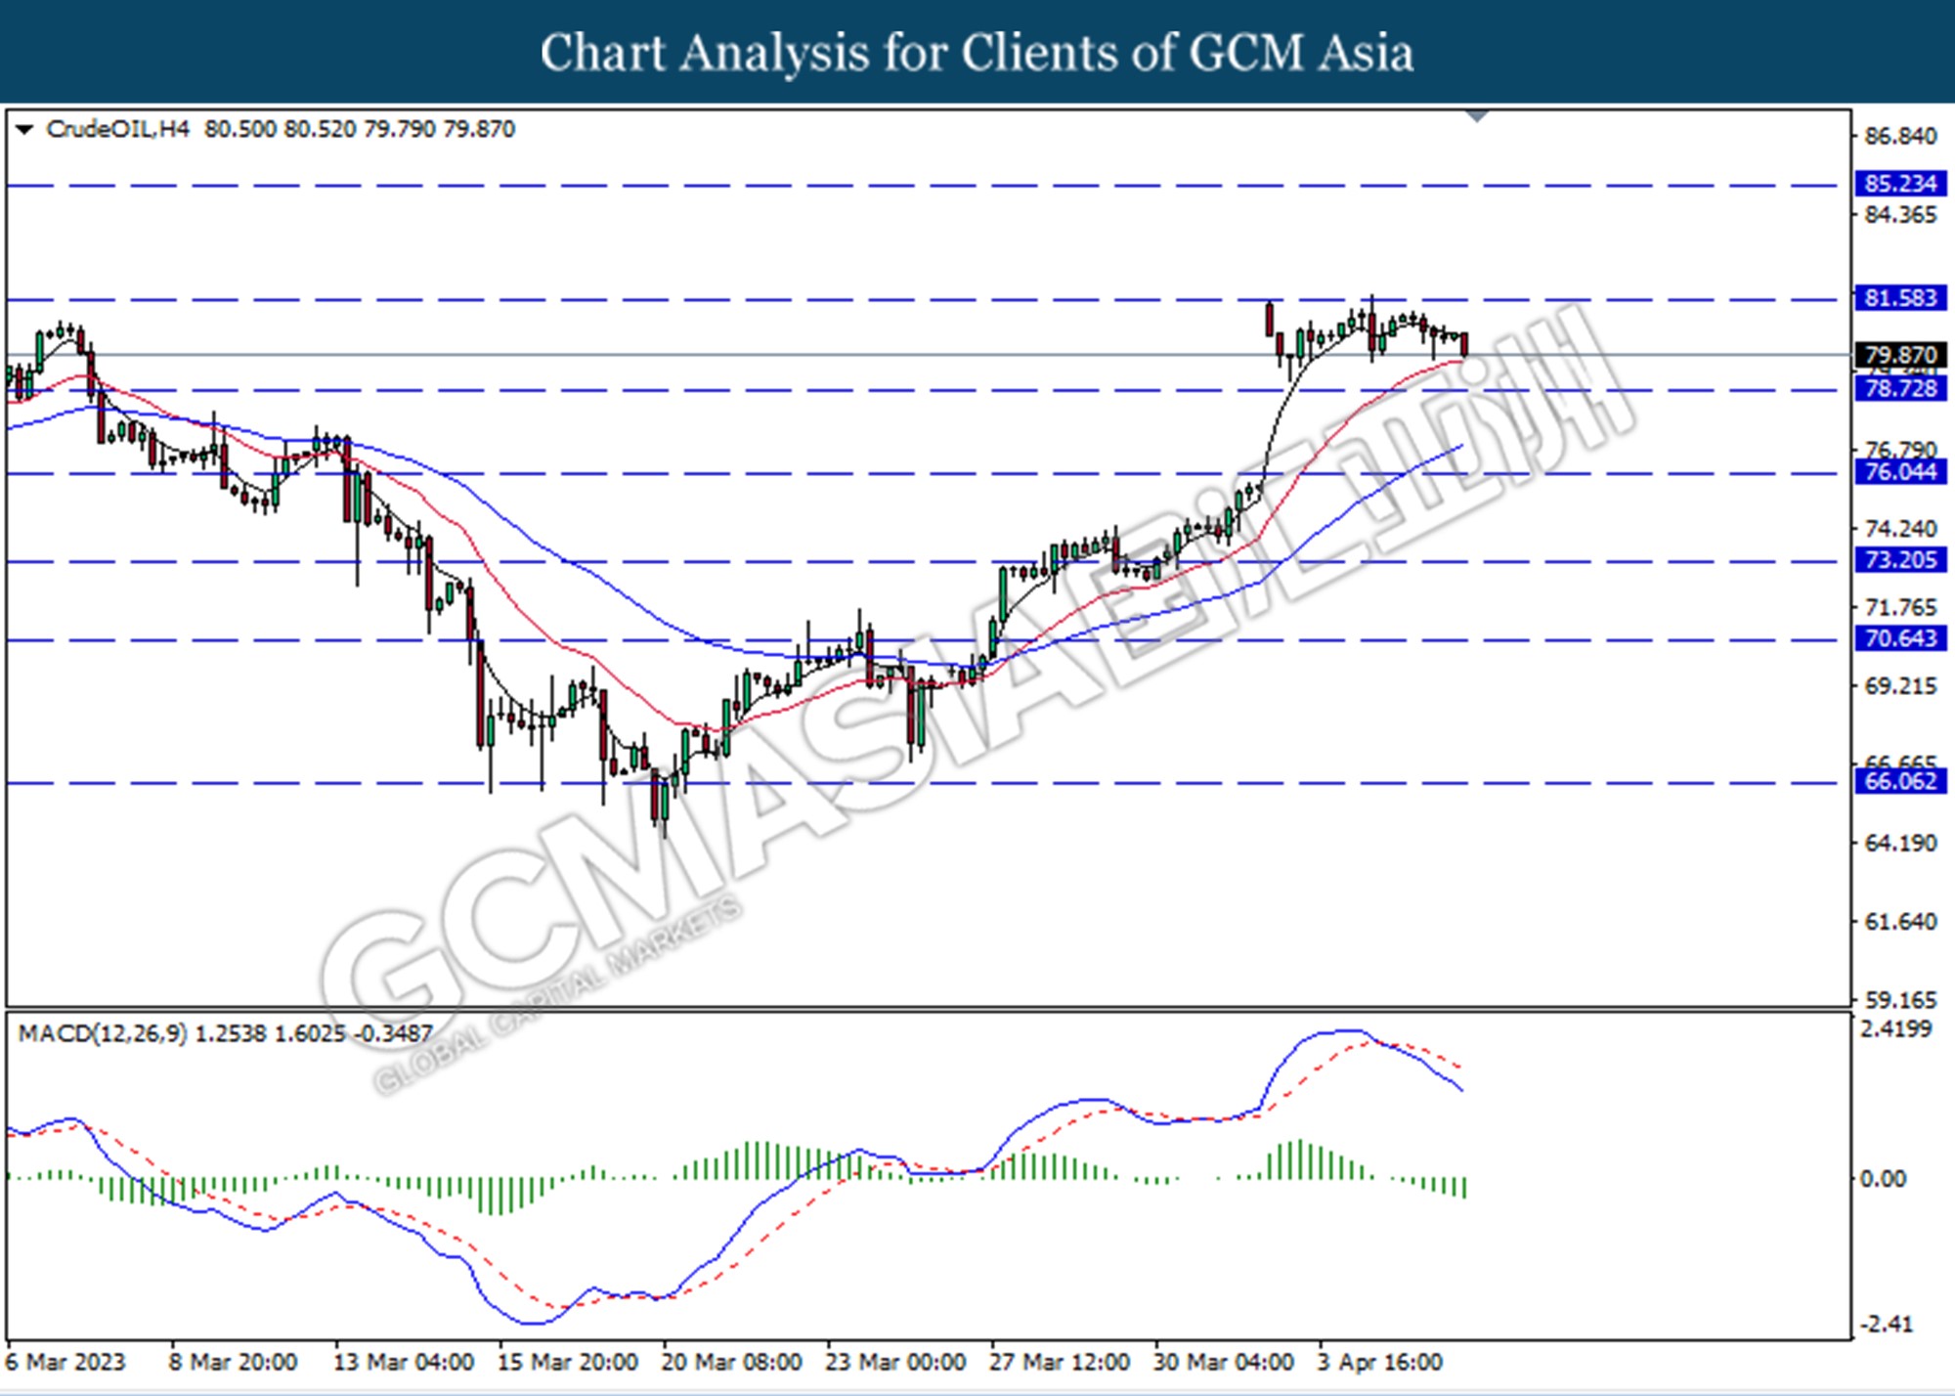Viewport: 1955px width, 1396px height.
Task: Click the 74.240 price axis value
Action: click(1900, 529)
